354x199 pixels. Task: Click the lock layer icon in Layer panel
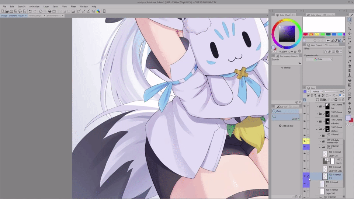(319, 95)
